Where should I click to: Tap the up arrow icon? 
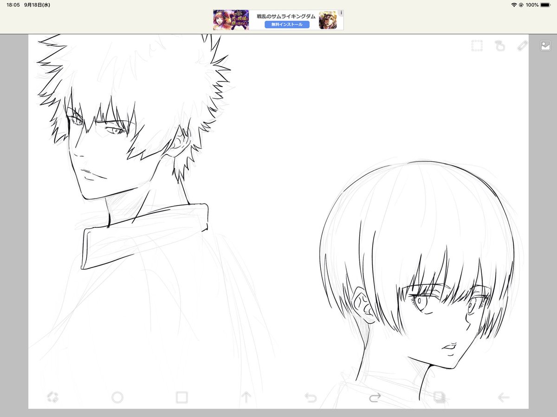point(246,397)
